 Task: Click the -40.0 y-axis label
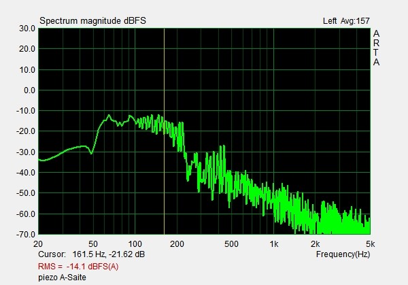(x=26, y=173)
